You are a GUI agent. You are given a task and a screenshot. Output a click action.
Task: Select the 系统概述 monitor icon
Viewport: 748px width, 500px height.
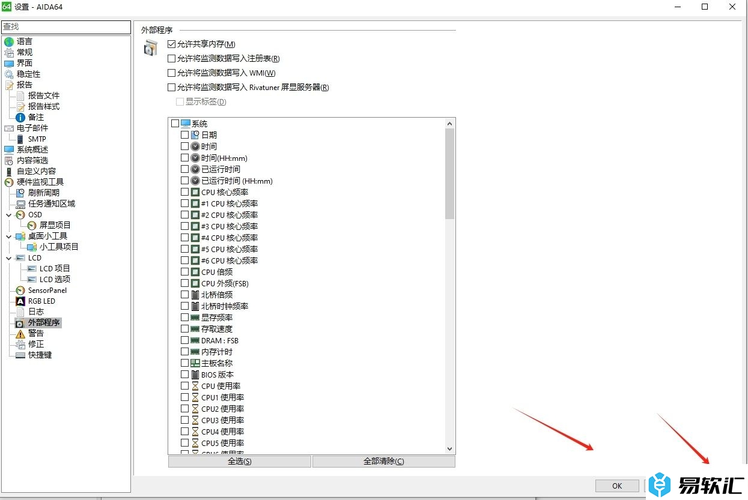[9, 149]
